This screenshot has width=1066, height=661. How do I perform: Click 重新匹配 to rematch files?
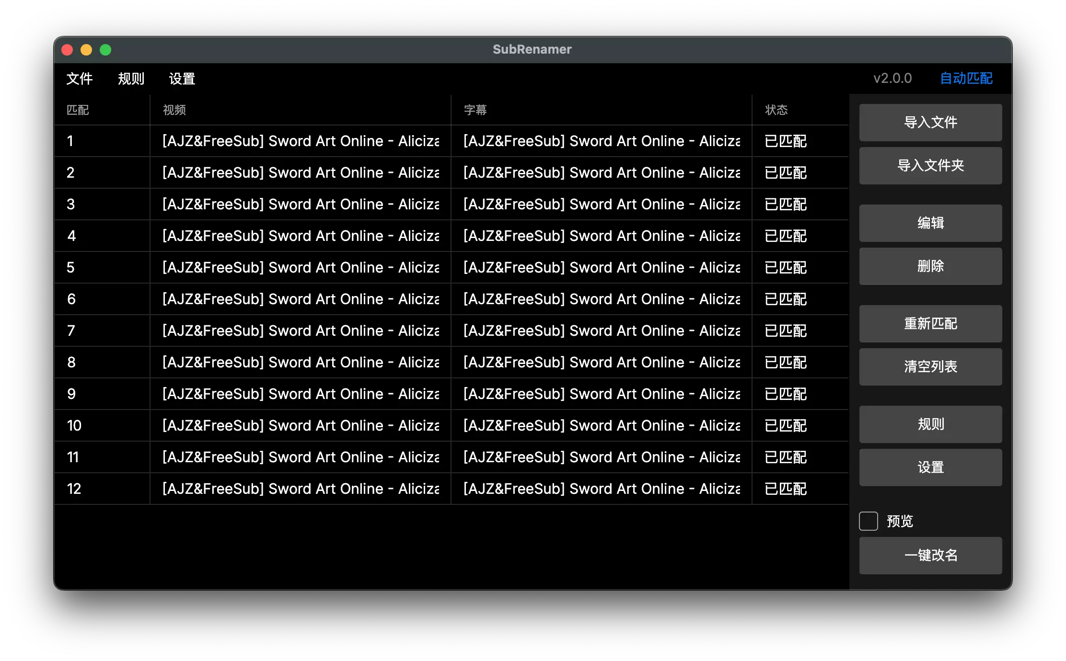click(x=930, y=324)
